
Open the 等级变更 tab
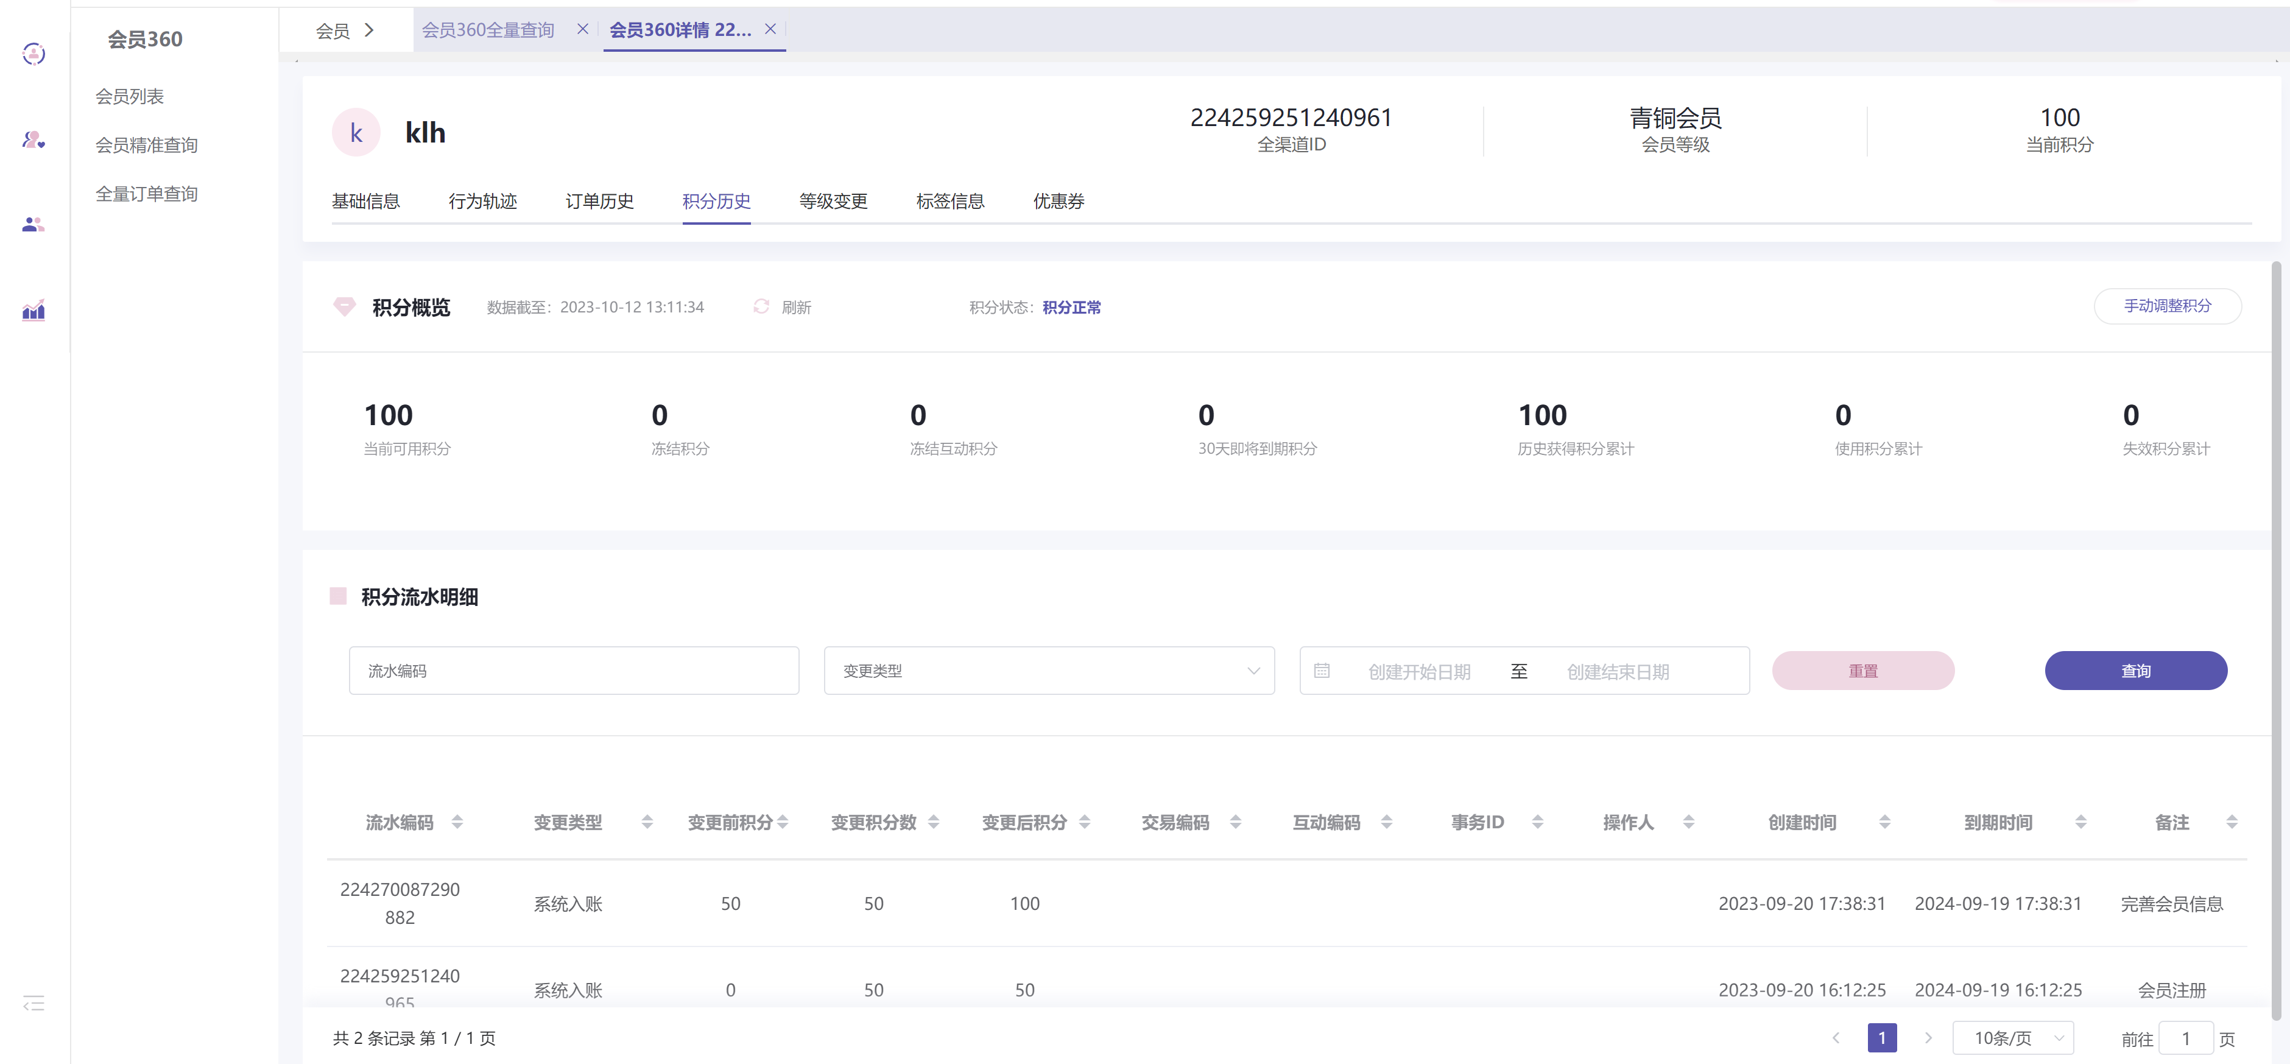(x=834, y=202)
